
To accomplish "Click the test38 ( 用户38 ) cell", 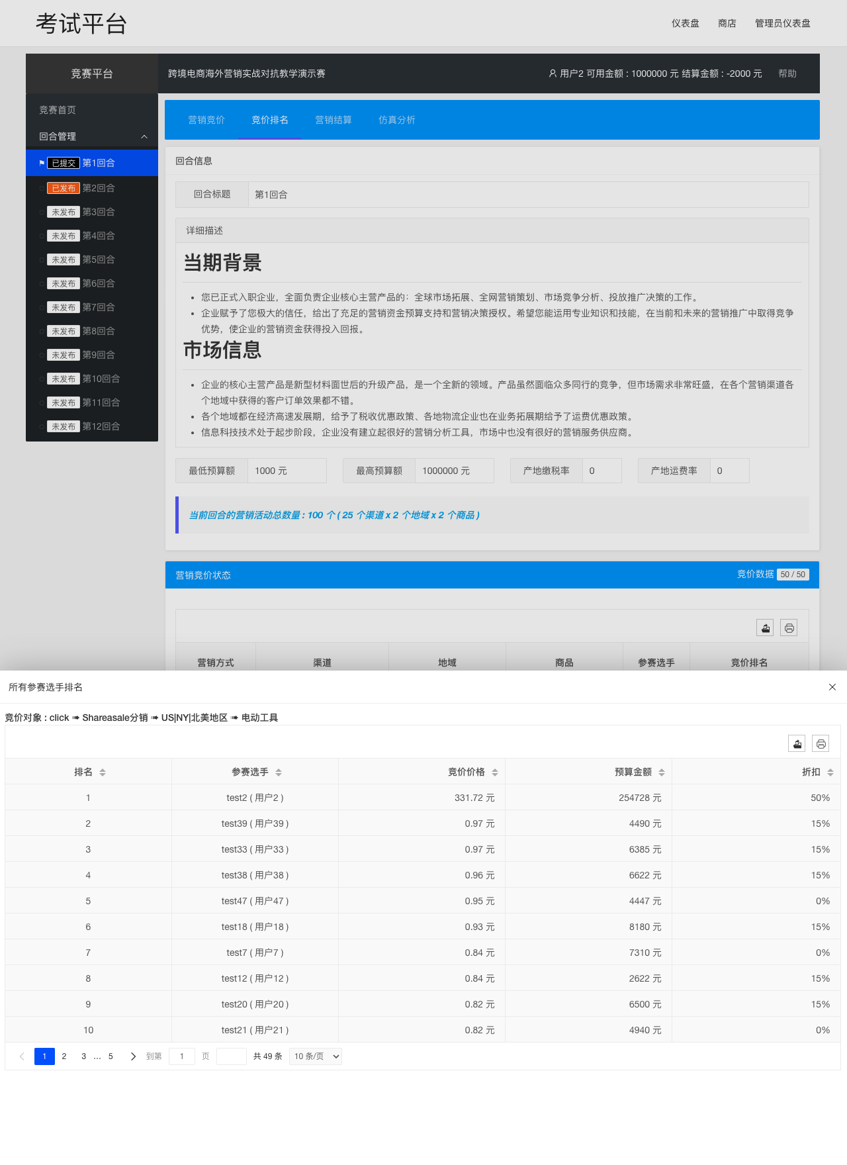I will [255, 875].
